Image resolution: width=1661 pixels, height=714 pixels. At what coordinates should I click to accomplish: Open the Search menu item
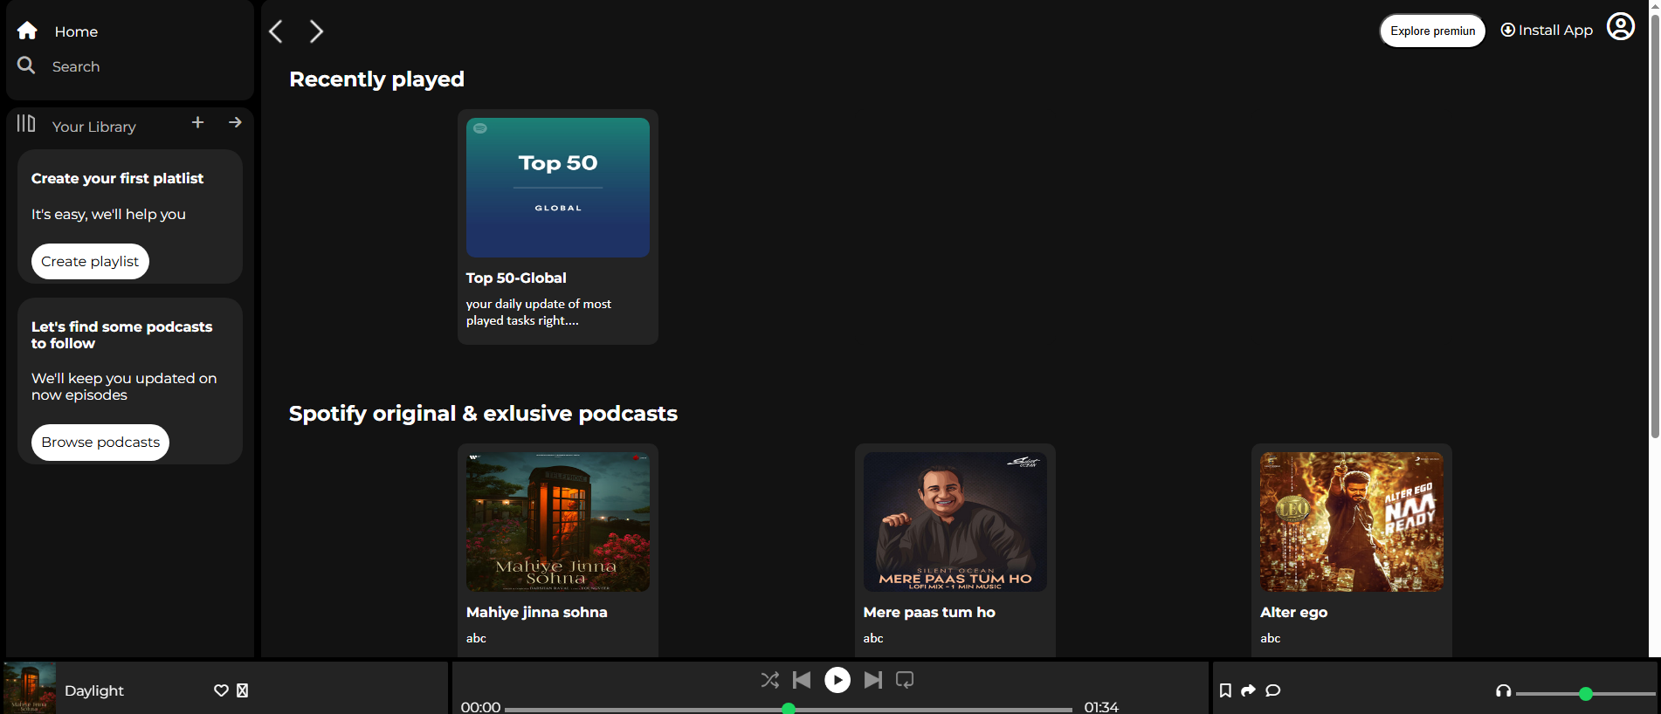(x=76, y=66)
